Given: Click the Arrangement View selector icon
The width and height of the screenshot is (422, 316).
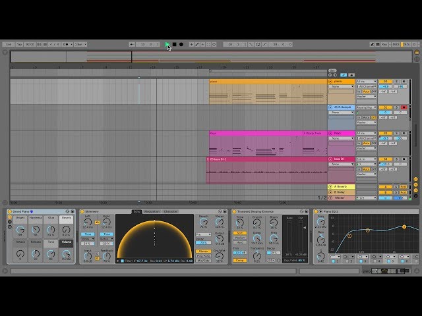Looking at the screenshot, I should (417, 52).
